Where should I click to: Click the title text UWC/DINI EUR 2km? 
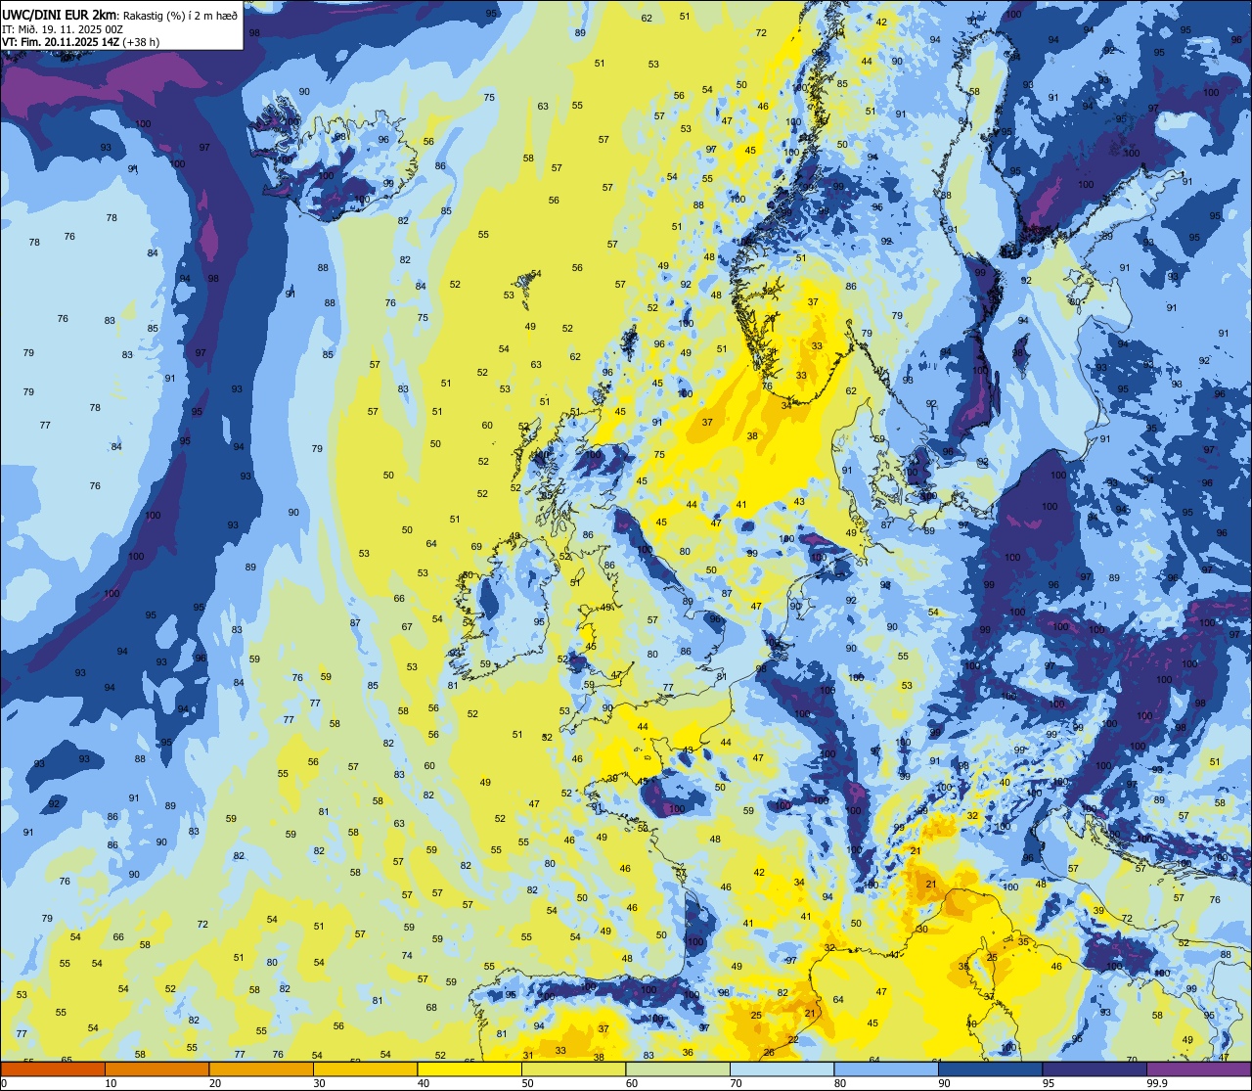tap(59, 15)
